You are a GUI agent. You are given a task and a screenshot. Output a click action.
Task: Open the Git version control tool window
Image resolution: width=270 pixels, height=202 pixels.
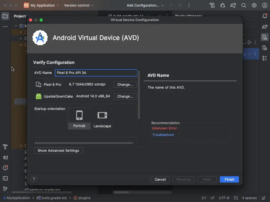point(5,189)
